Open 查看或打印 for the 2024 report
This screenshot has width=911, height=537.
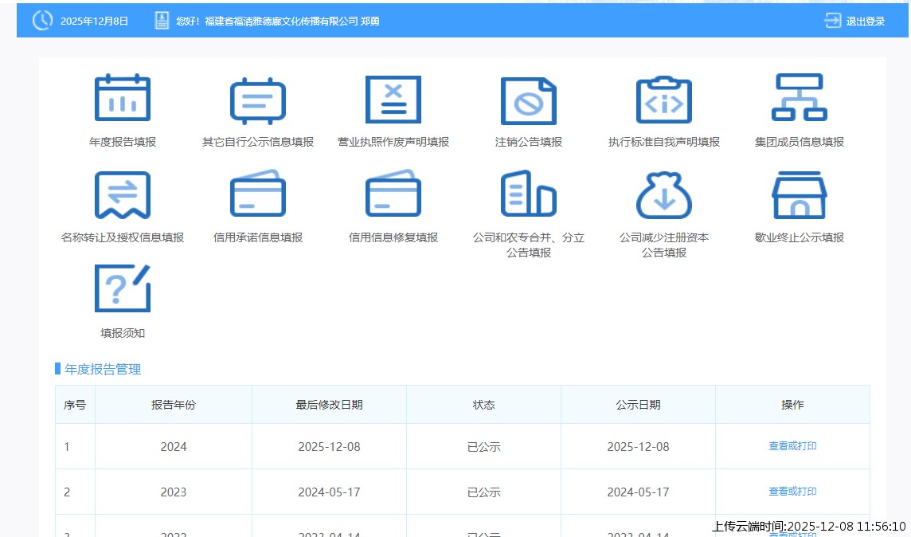[x=792, y=446]
